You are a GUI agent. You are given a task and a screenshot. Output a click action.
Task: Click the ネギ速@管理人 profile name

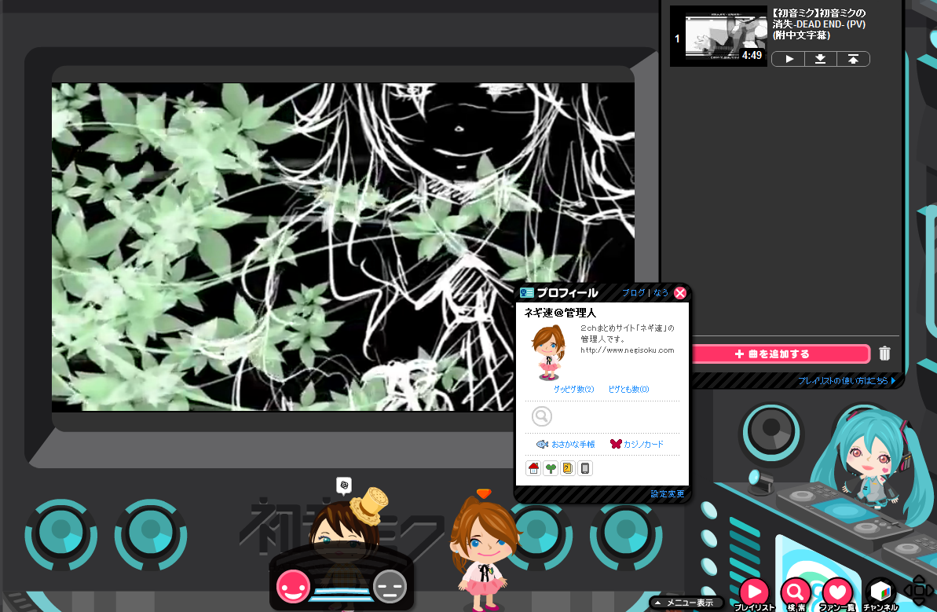coord(560,313)
